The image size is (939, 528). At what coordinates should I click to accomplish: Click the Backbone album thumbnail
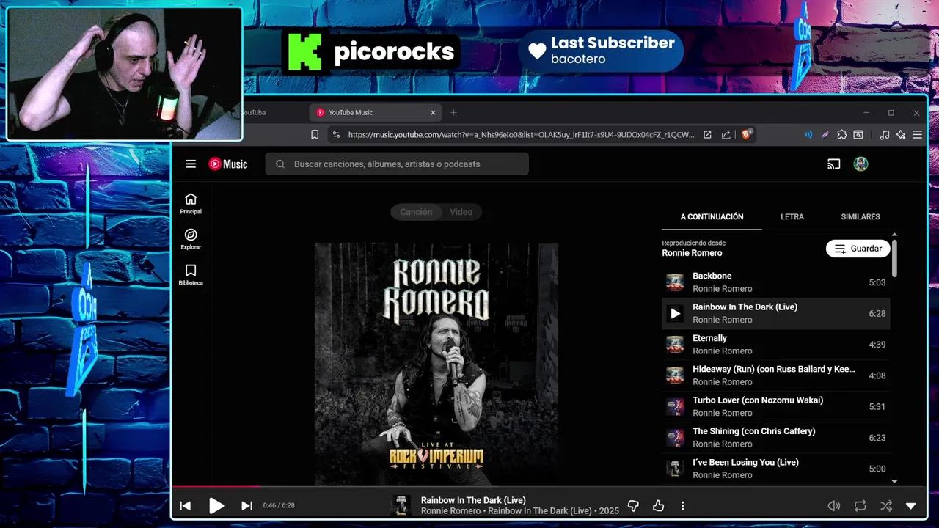(x=675, y=282)
